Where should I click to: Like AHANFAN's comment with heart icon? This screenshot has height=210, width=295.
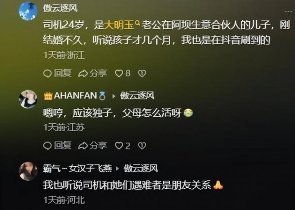coord(122,145)
